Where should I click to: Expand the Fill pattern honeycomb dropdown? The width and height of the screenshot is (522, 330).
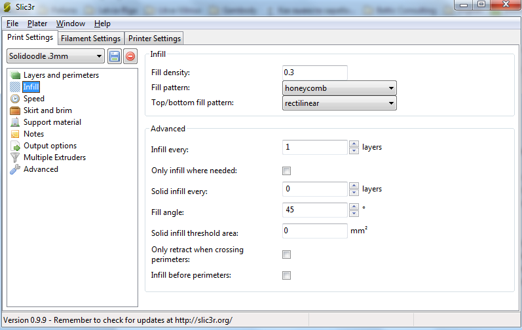(x=339, y=88)
